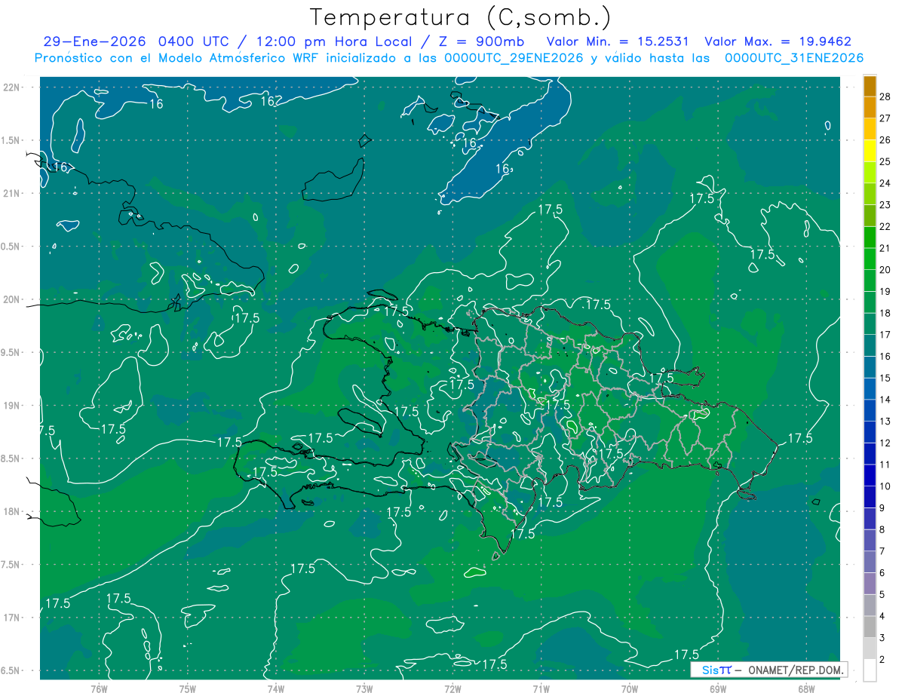Click "Valor Min. = 15.2531" text

(618, 41)
